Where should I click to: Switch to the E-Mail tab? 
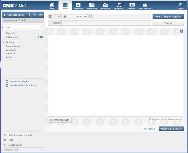65,6
